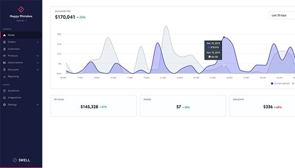Expand the Orders submenu chevron
295x168 pixels.
click(38, 42)
